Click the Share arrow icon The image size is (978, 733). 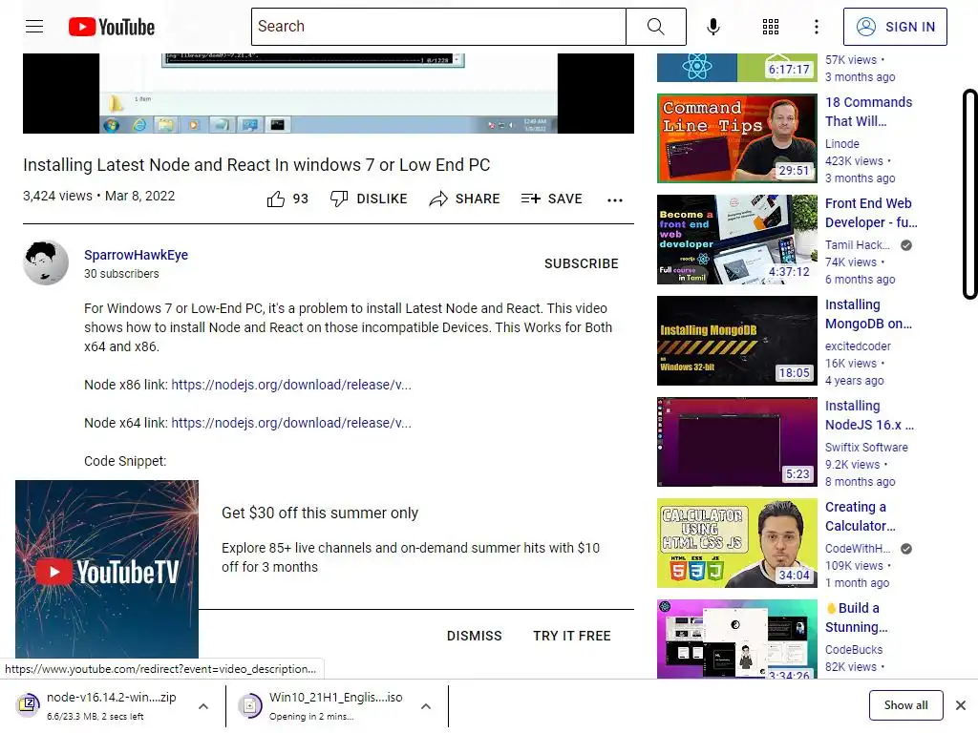point(437,199)
